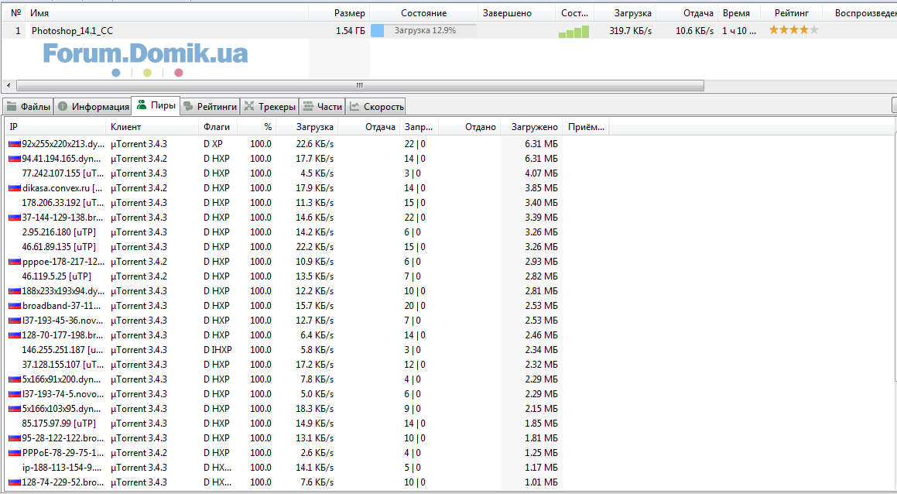The height and width of the screenshot is (494, 897).
Task: Click the flag icon beside 95-28-122-122.bro...
Action: 15,438
